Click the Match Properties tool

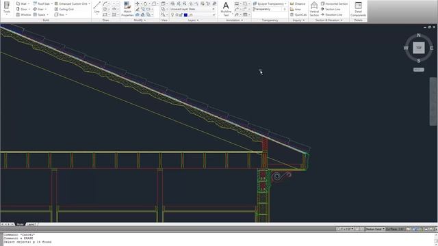[127, 9]
